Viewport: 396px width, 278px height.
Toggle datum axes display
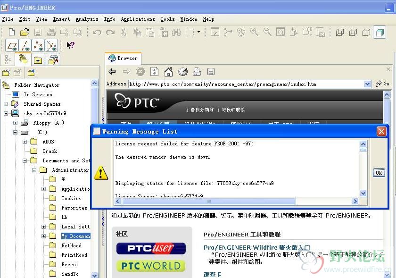pos(25,45)
